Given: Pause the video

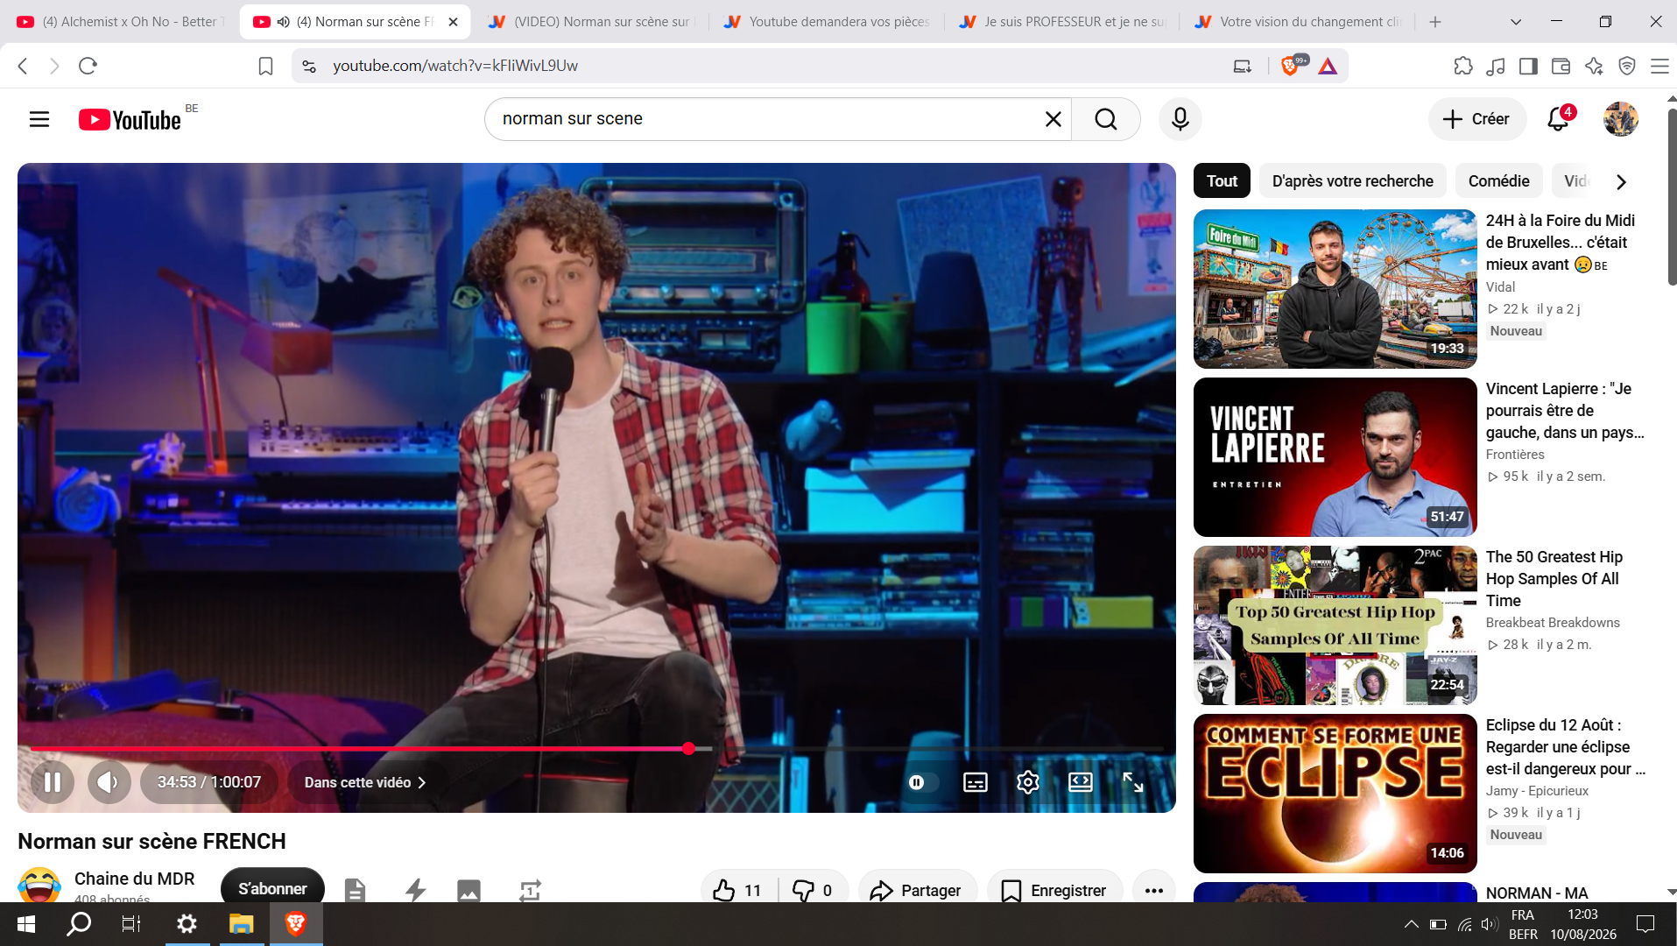Looking at the screenshot, I should 53,782.
